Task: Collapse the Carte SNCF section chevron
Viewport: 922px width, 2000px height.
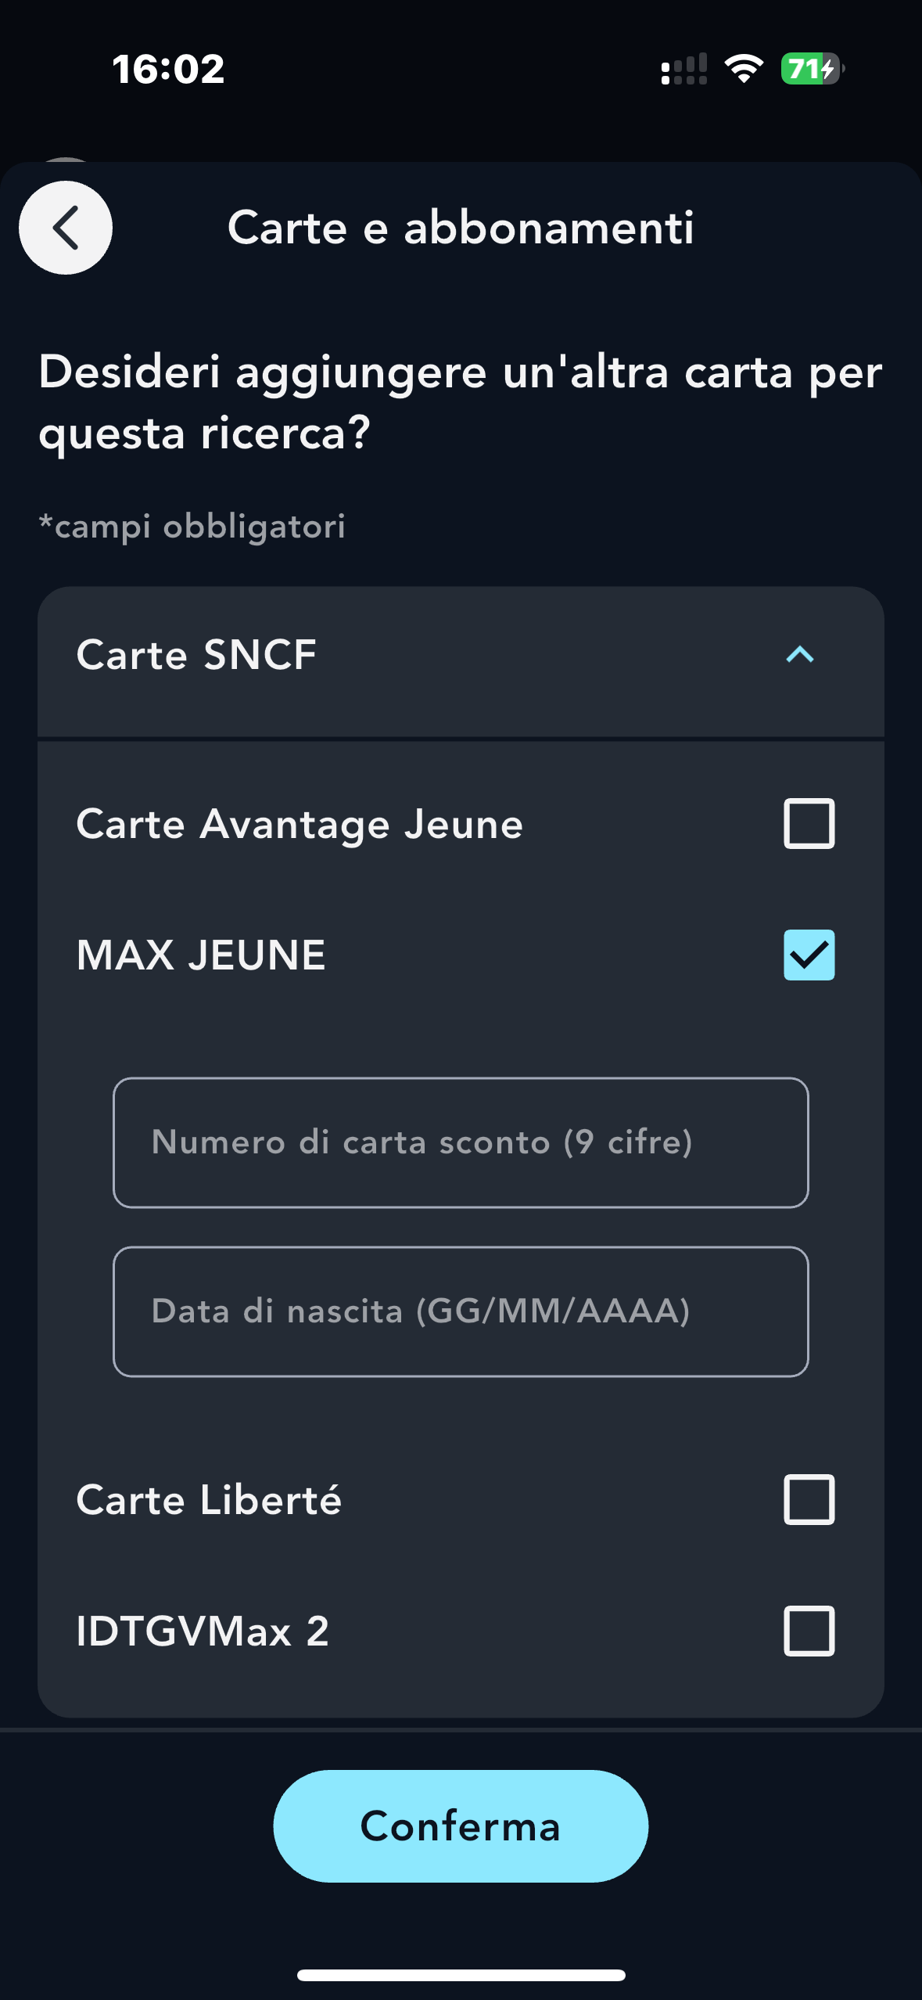Action: [799, 655]
